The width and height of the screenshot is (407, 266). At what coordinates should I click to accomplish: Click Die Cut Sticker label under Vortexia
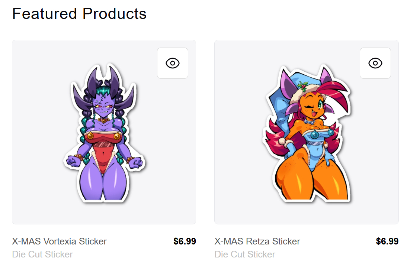click(x=42, y=254)
